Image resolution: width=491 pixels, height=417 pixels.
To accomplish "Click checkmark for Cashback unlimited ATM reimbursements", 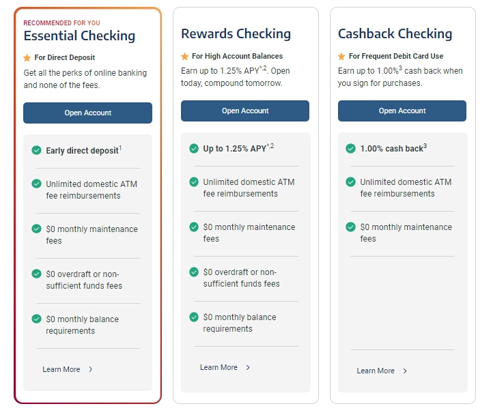I will [x=350, y=182].
